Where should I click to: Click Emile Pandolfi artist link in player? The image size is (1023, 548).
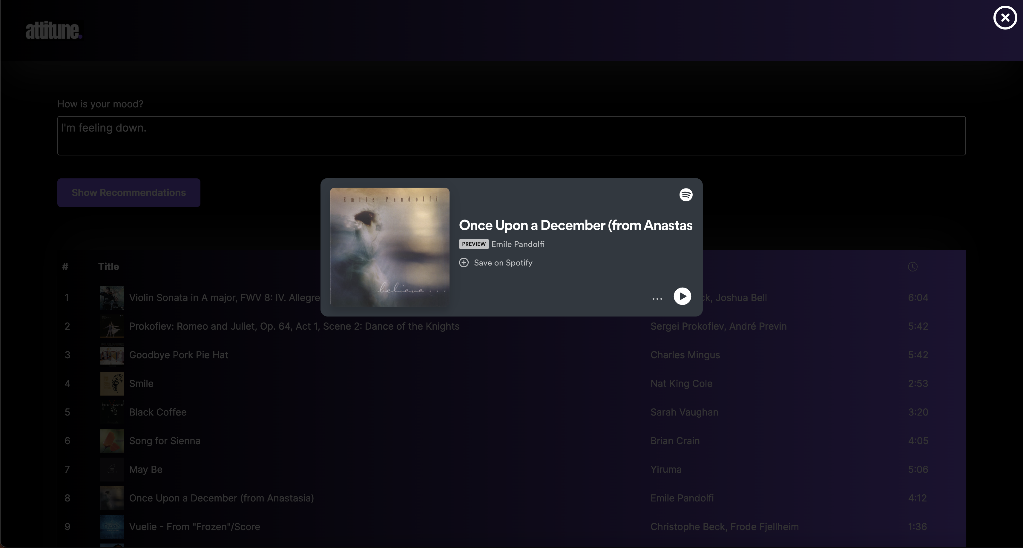tap(517, 244)
